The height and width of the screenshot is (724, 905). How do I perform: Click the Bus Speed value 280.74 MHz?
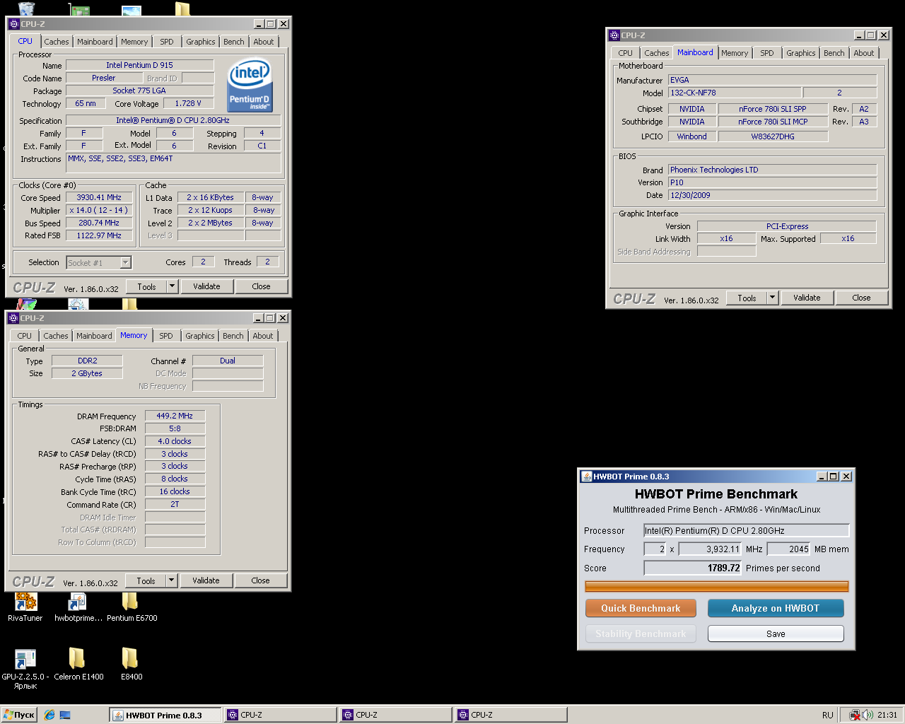coord(99,223)
